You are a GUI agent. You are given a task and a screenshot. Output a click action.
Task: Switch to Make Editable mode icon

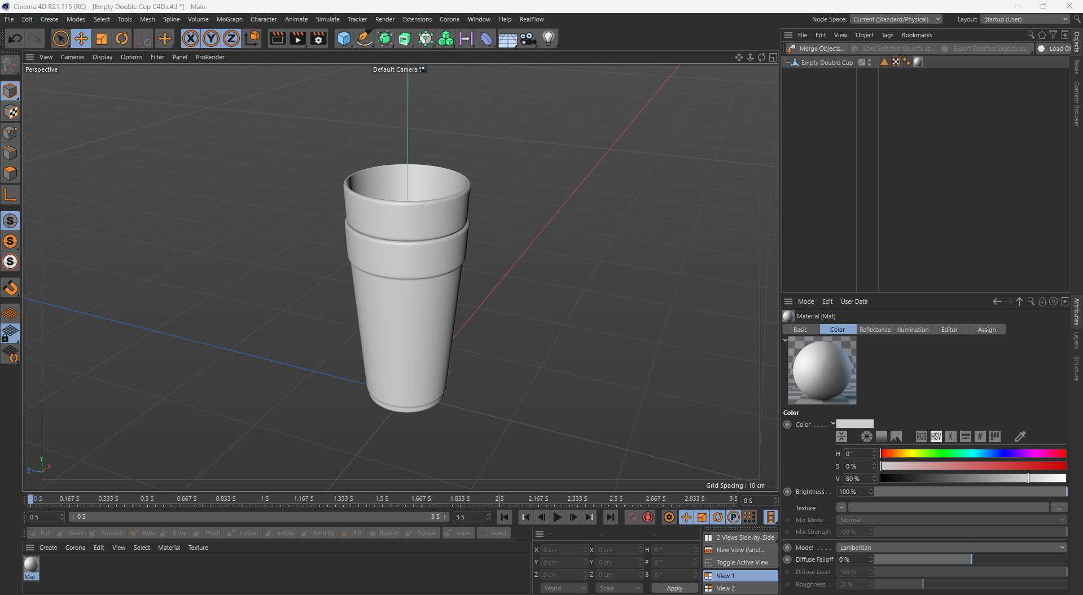(10, 66)
